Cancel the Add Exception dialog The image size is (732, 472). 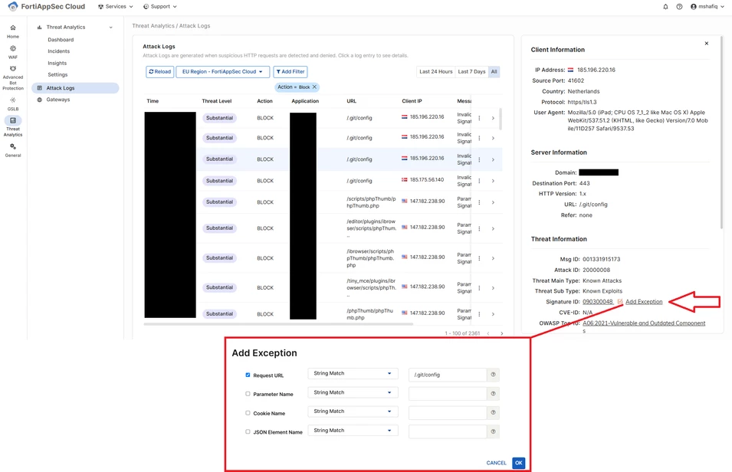(496, 463)
